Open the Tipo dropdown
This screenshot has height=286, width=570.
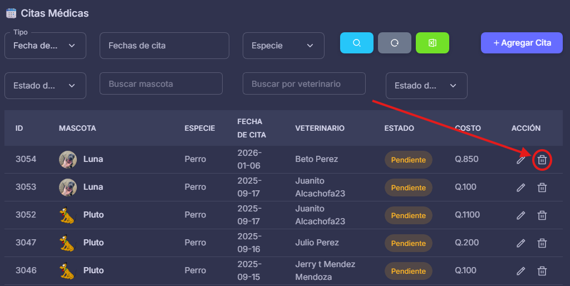click(x=46, y=46)
